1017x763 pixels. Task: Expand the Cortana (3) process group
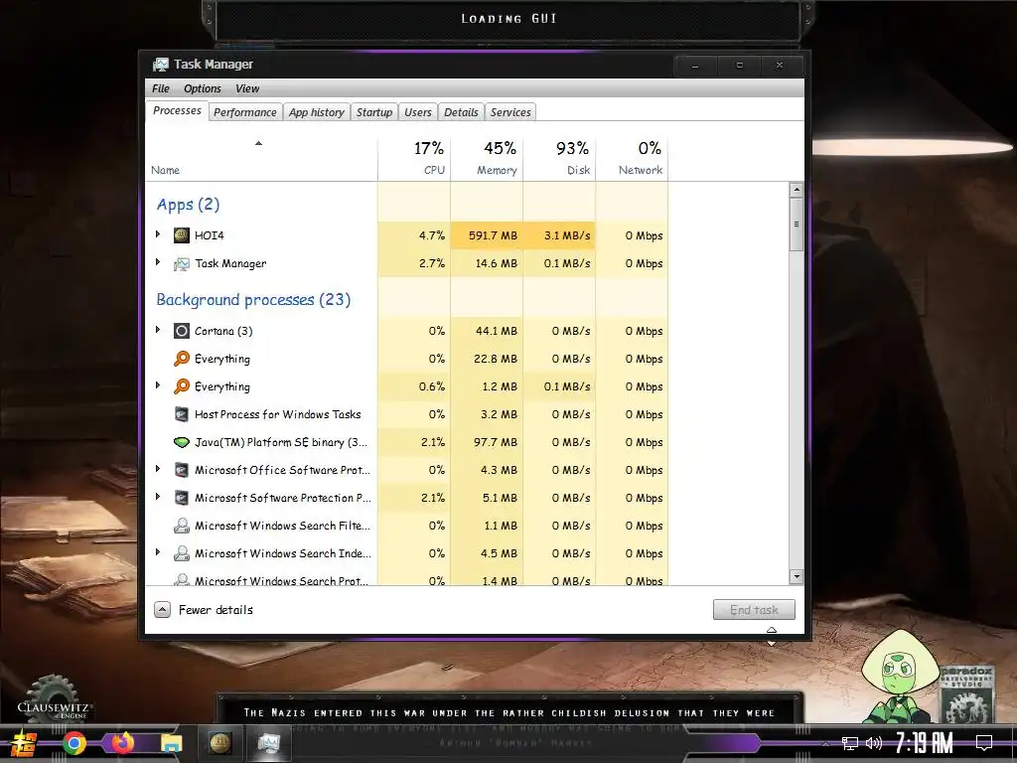click(x=158, y=330)
